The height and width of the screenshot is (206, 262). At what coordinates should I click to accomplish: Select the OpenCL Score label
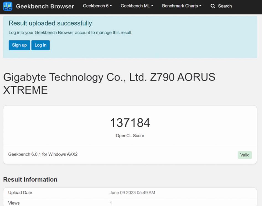coord(131,136)
